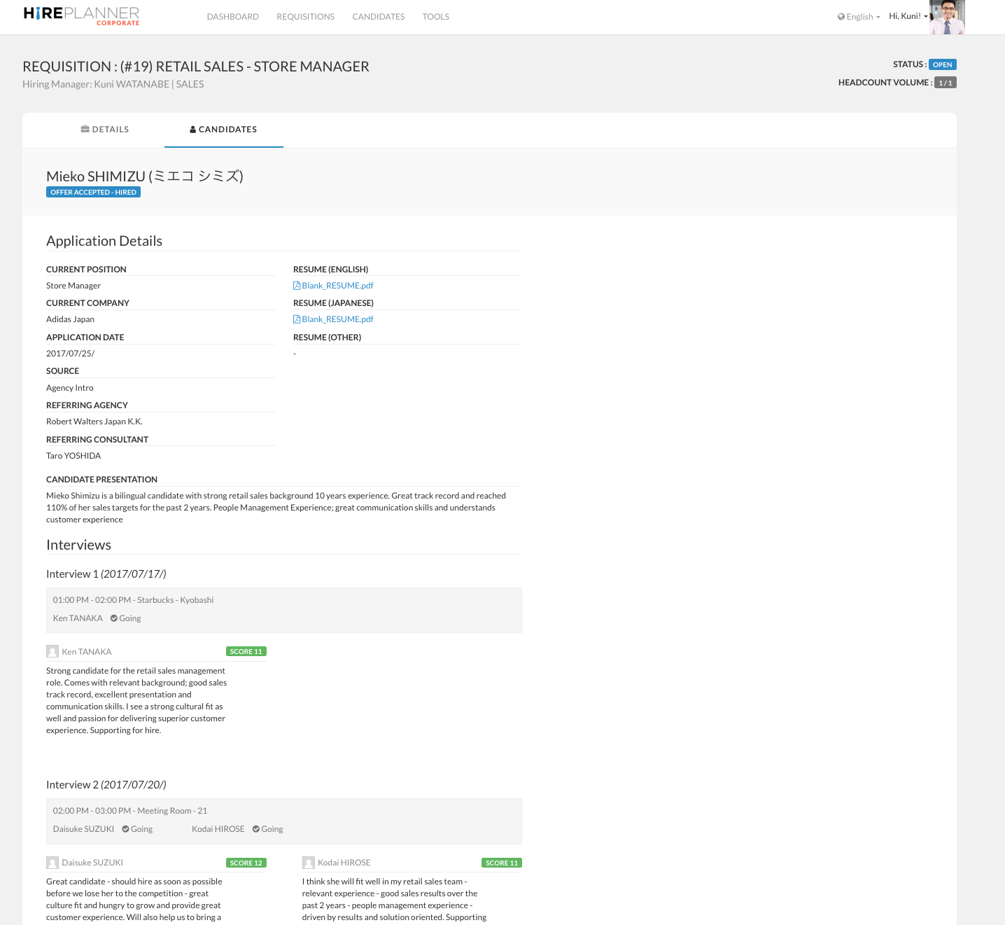This screenshot has height=925, width=1005.
Task: Go to Requisitions in the top navigation
Action: pos(305,17)
